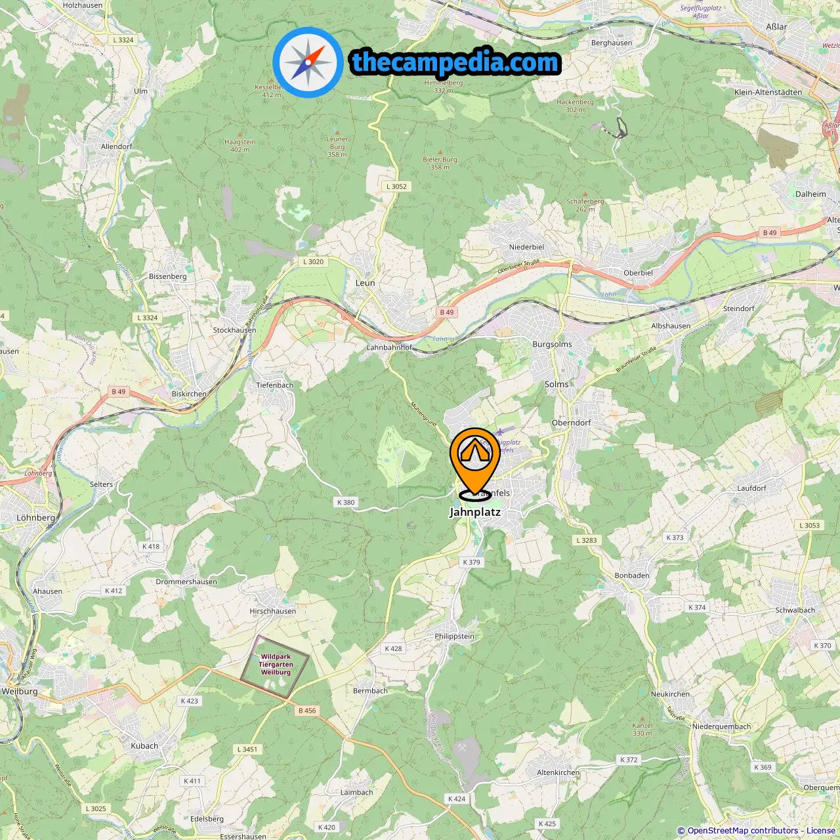The width and height of the screenshot is (840, 840).
Task: Click the blue compass logo icon
Action: pos(308,62)
